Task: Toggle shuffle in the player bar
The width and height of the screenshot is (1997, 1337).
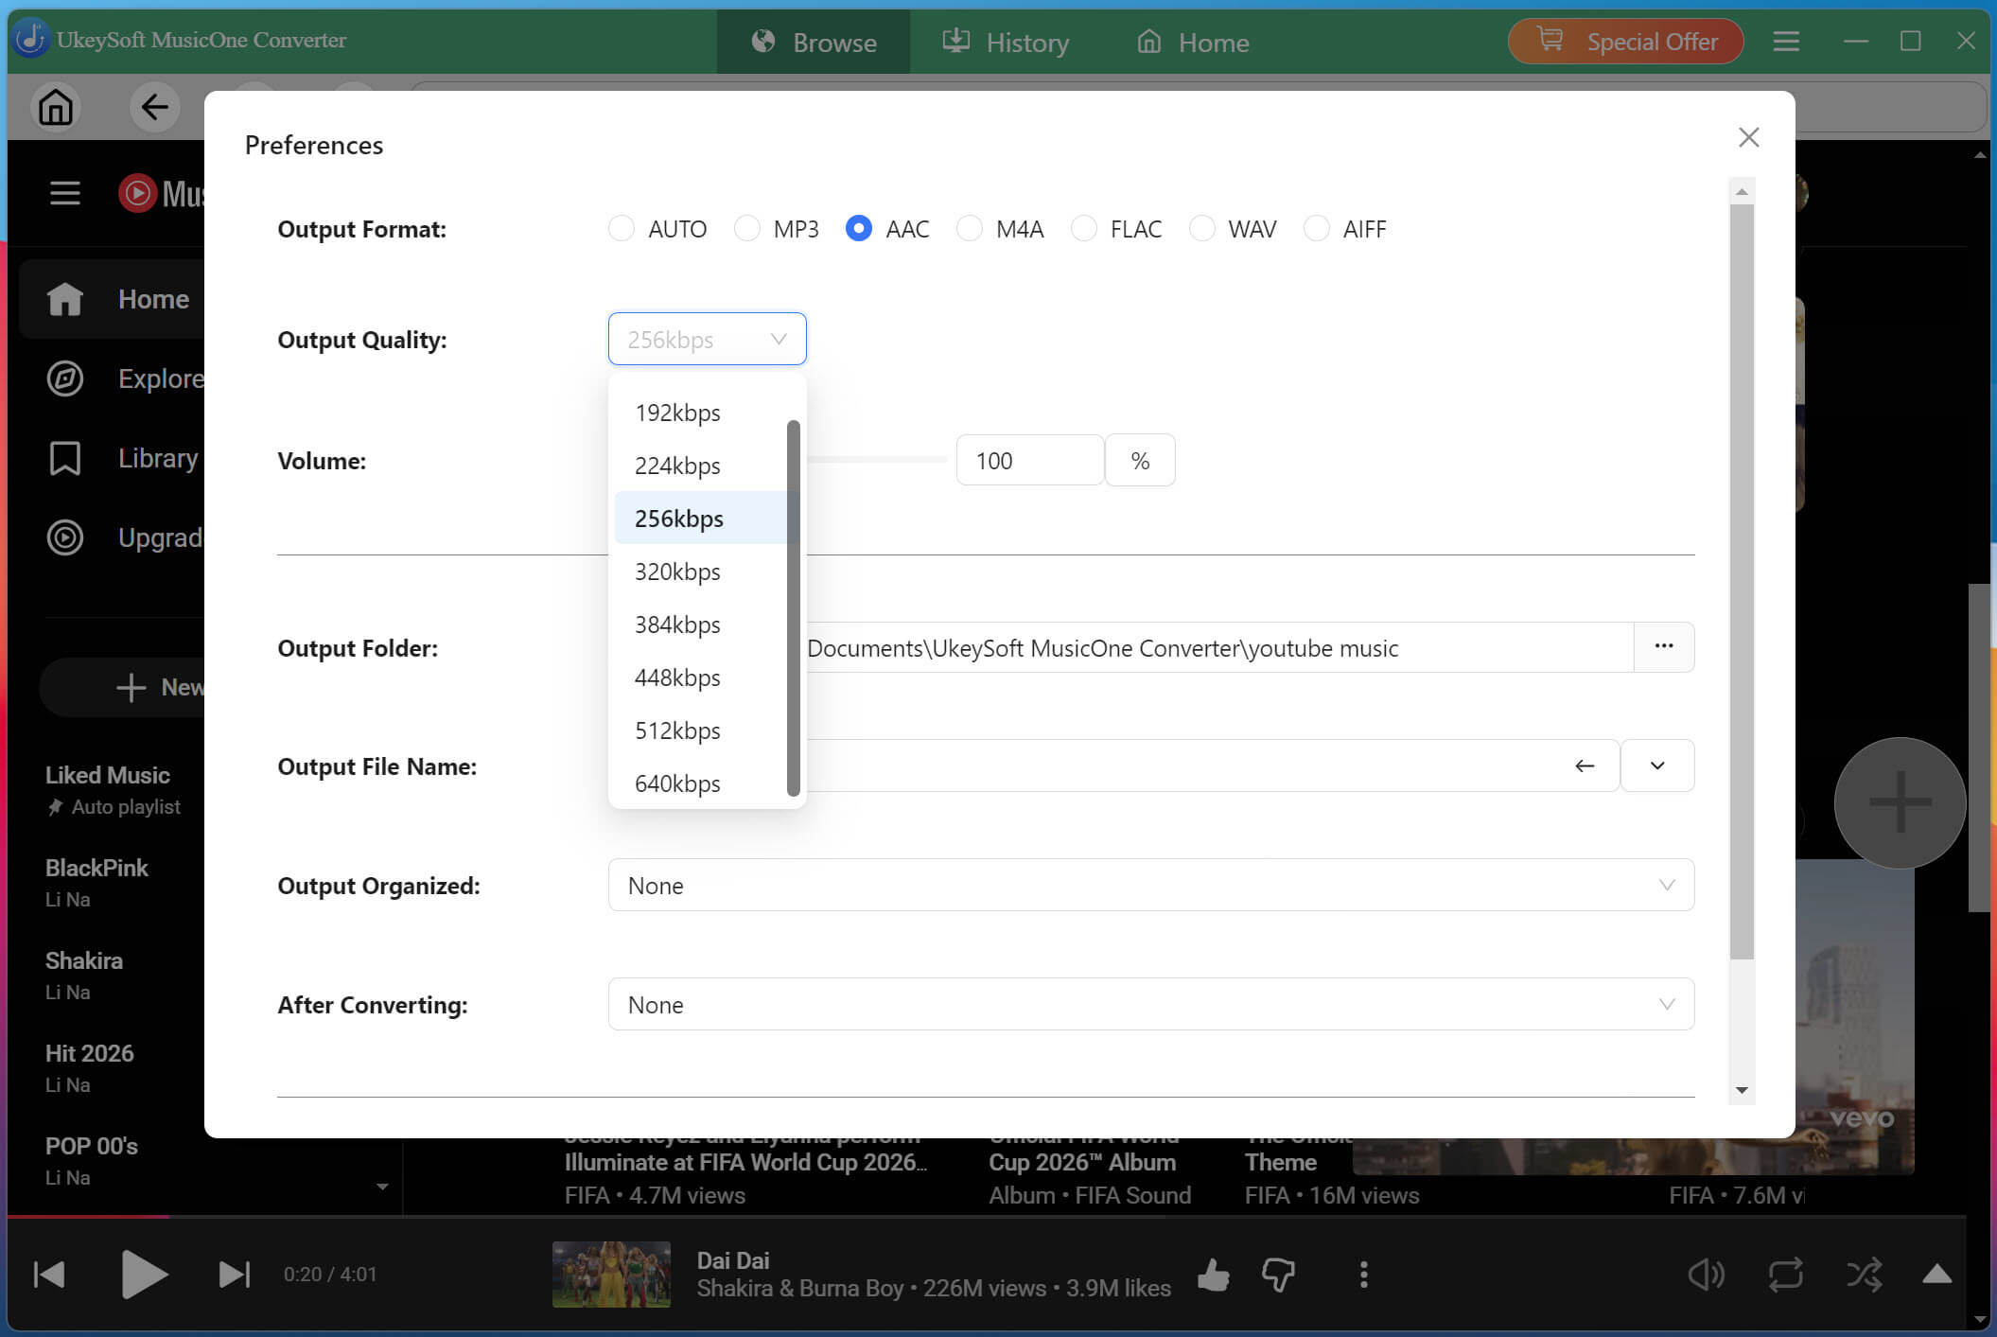Action: (1864, 1275)
